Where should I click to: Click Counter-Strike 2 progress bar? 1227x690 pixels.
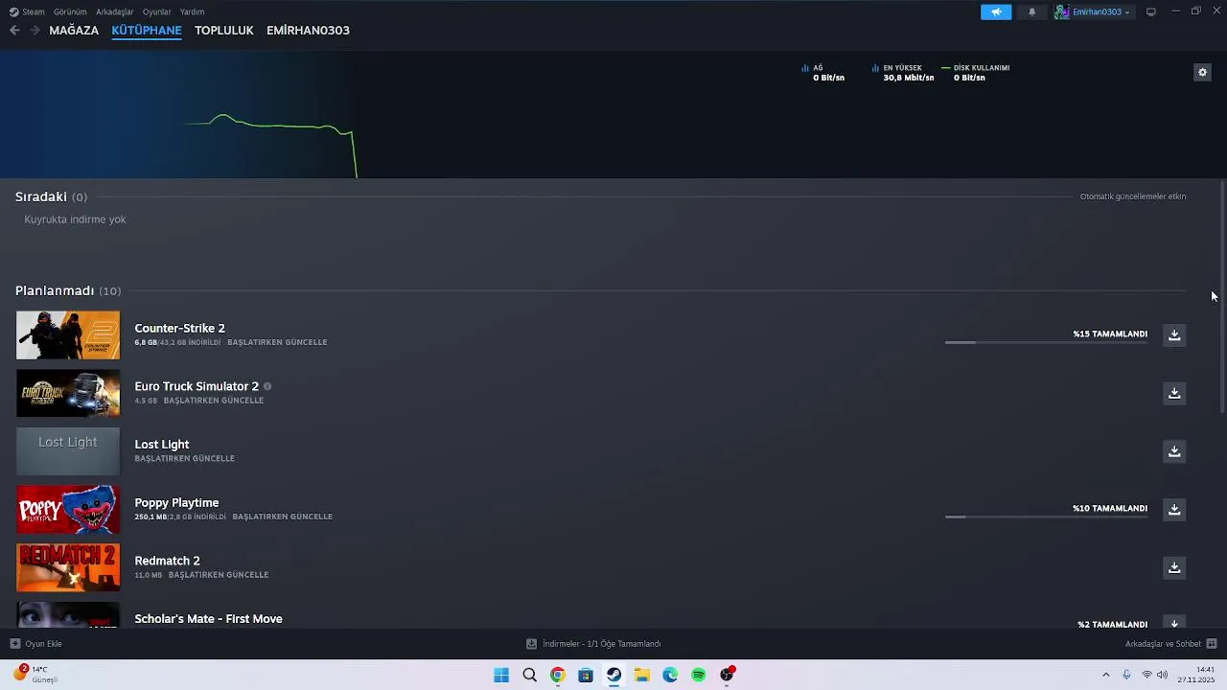click(1046, 342)
